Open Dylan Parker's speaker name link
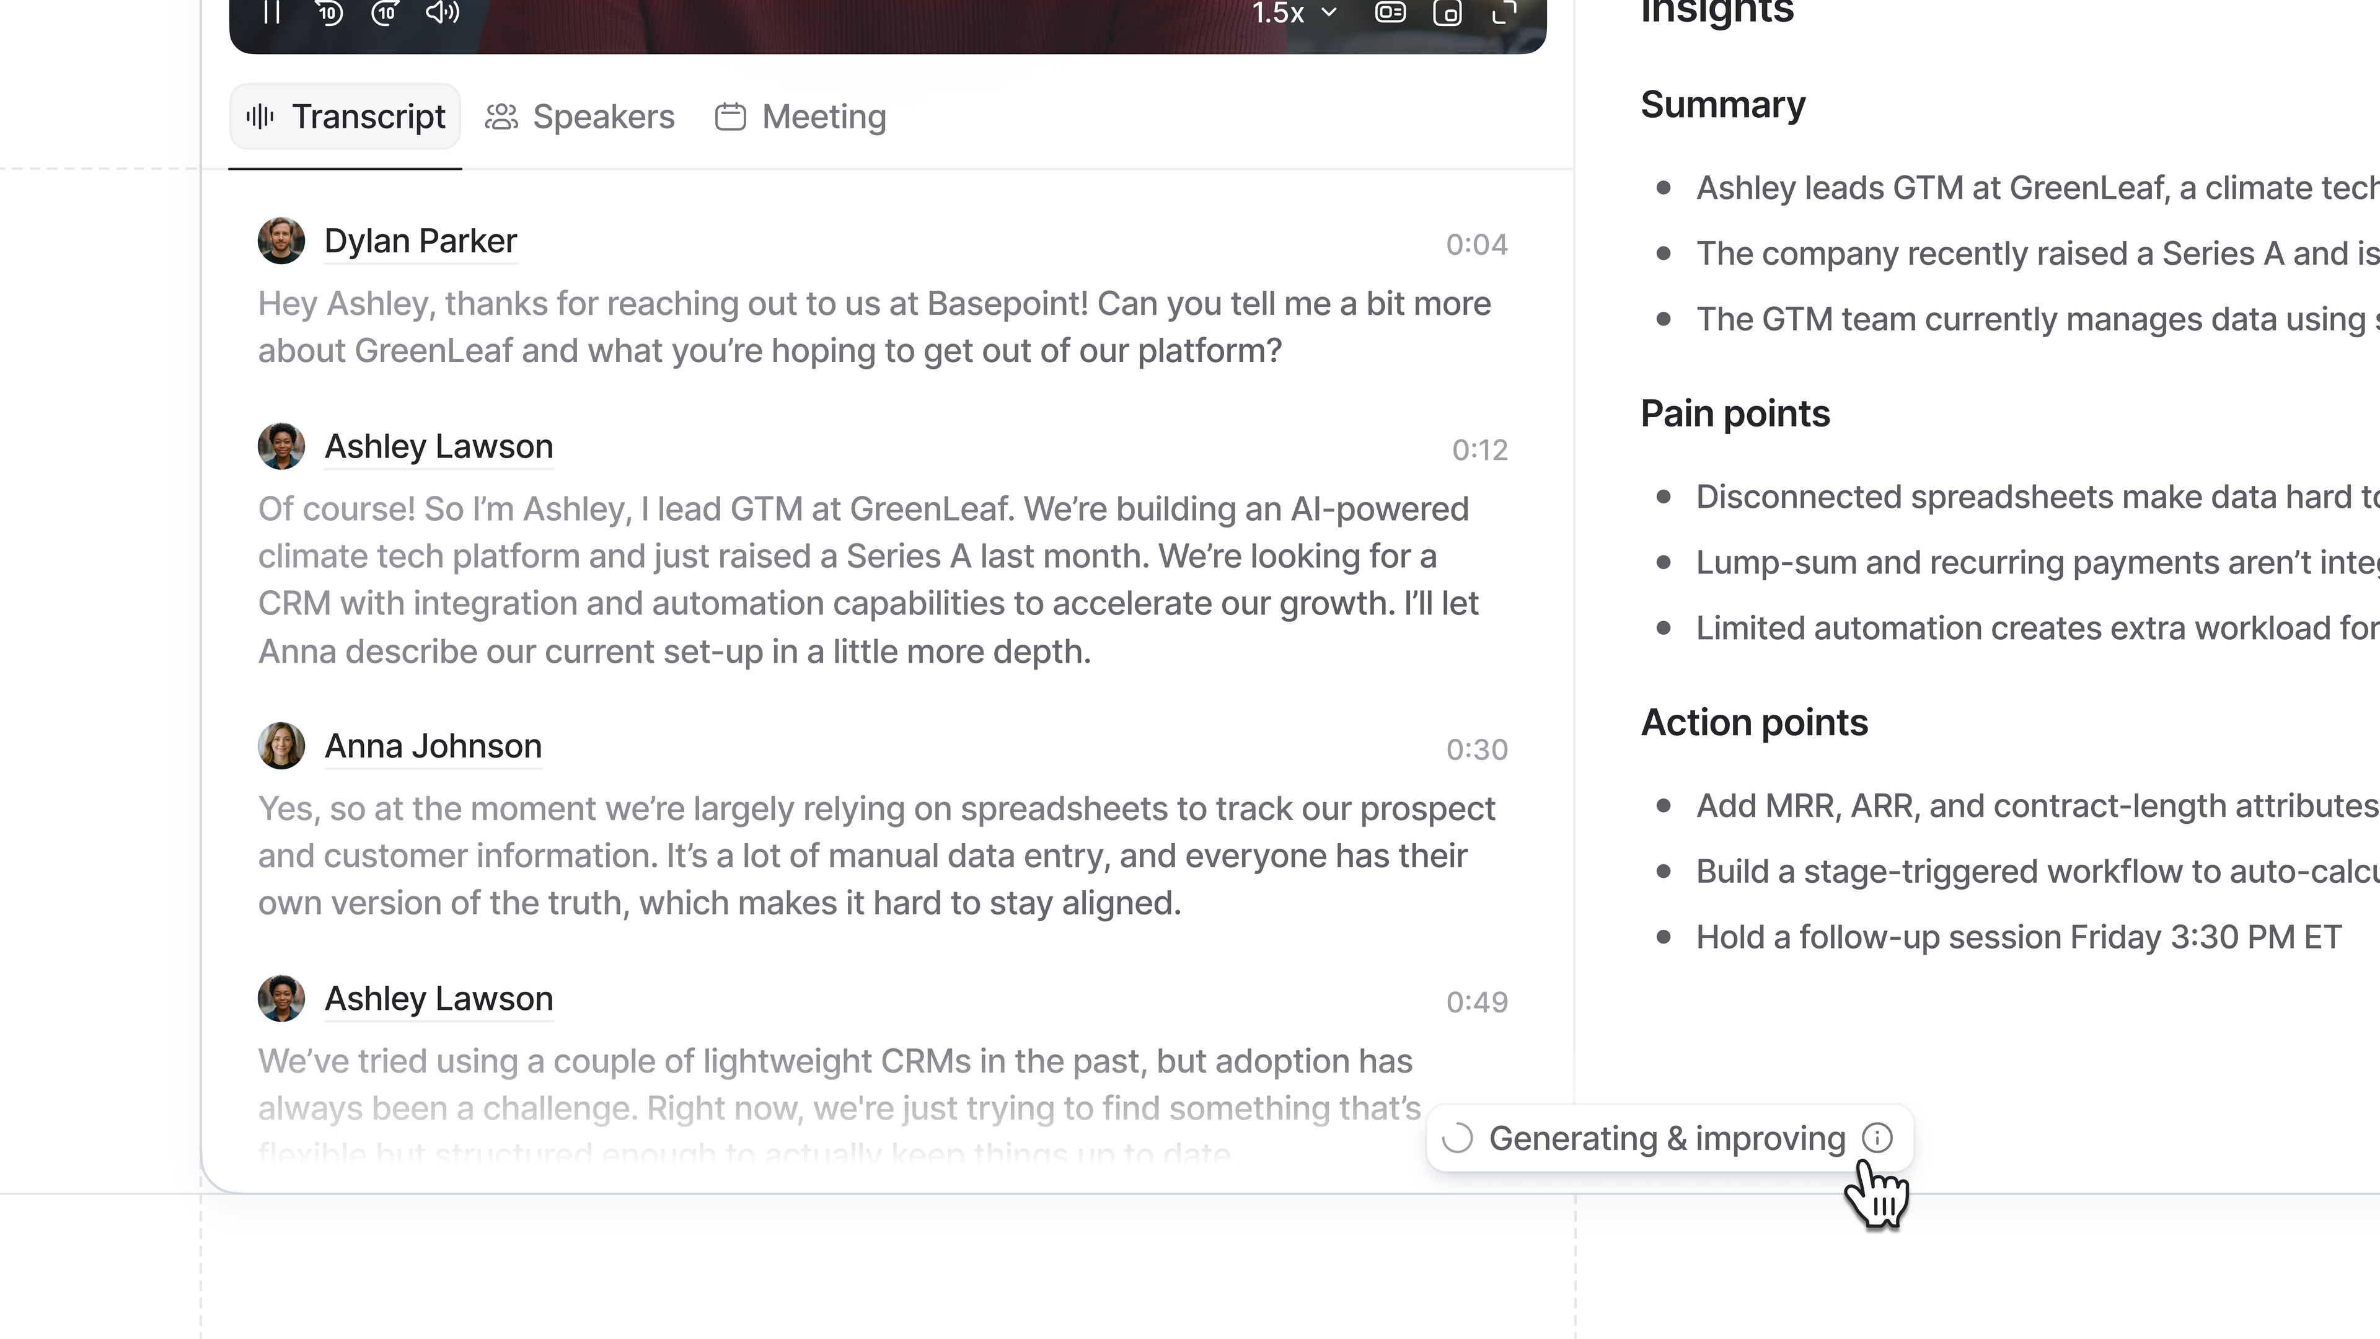Image resolution: width=2380 pixels, height=1339 pixels. [420, 241]
